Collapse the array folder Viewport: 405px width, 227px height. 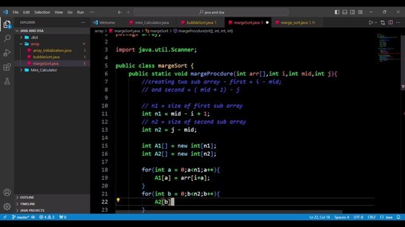(52, 44)
